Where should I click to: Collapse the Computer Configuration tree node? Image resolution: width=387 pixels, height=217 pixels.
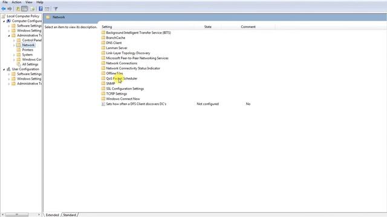click(4, 21)
